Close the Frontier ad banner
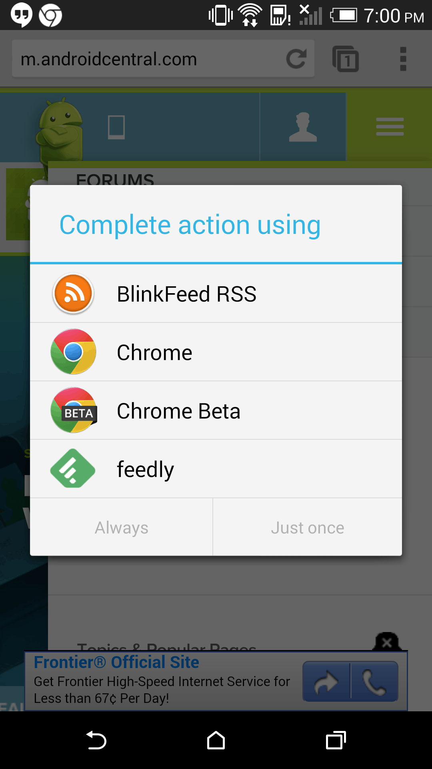The width and height of the screenshot is (432, 769). (x=387, y=643)
